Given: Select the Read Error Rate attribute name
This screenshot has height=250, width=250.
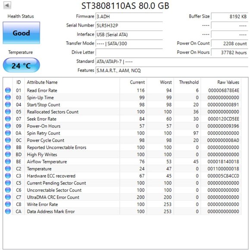Looking at the screenshot, I should coord(42,91).
